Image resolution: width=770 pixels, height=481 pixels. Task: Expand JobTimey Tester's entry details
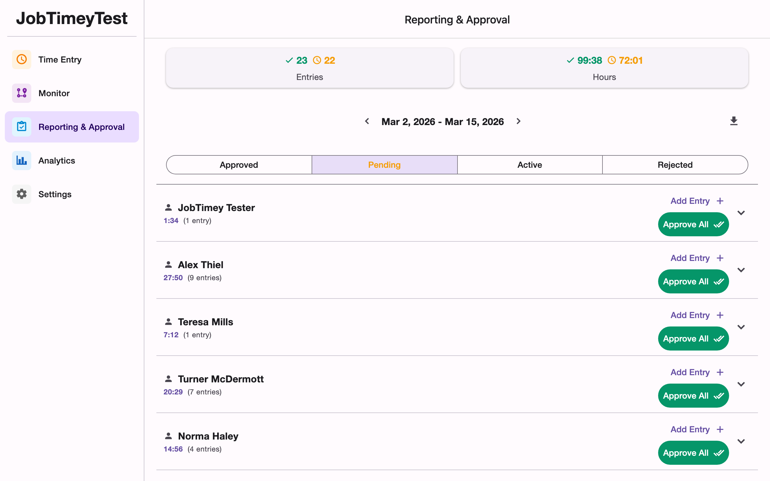741,213
